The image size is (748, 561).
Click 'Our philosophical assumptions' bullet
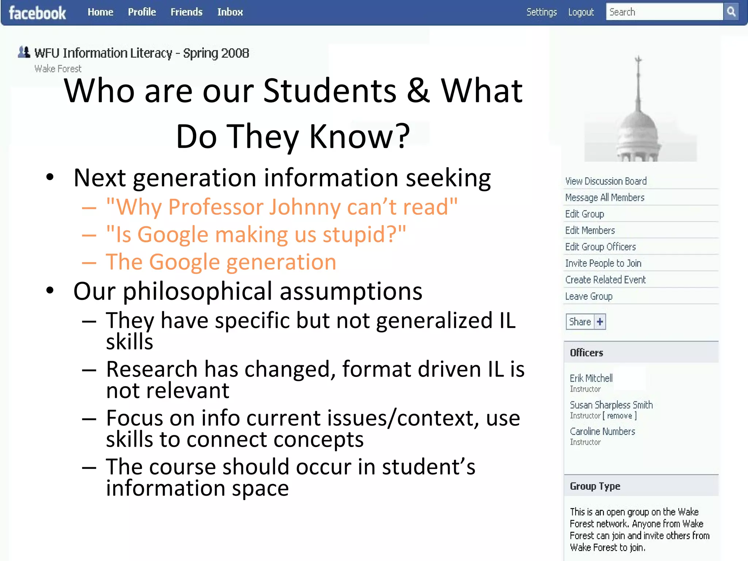pyautogui.click(x=248, y=291)
